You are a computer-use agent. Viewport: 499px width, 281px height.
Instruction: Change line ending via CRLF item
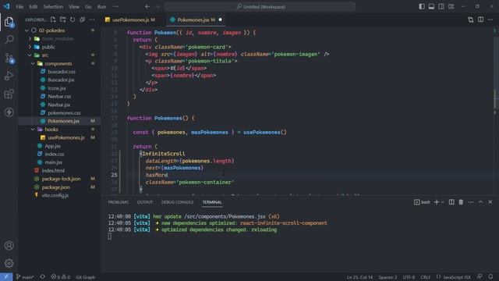426,277
